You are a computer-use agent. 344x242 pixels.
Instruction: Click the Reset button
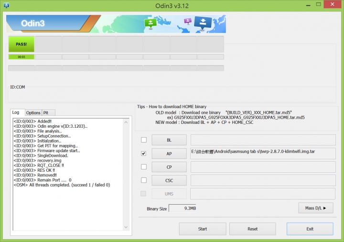click(x=253, y=229)
